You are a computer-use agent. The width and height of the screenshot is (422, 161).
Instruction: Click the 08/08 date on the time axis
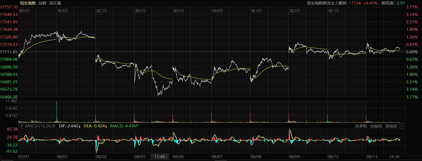point(256,157)
